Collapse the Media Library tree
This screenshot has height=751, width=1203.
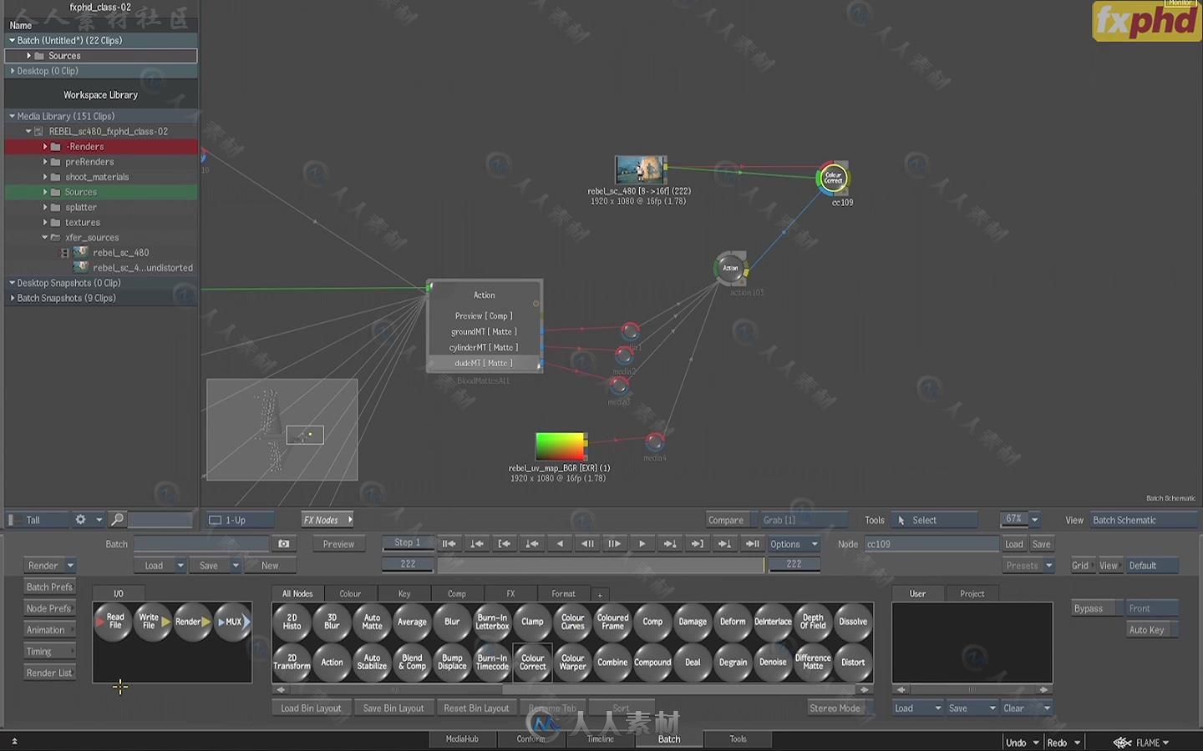coord(12,116)
